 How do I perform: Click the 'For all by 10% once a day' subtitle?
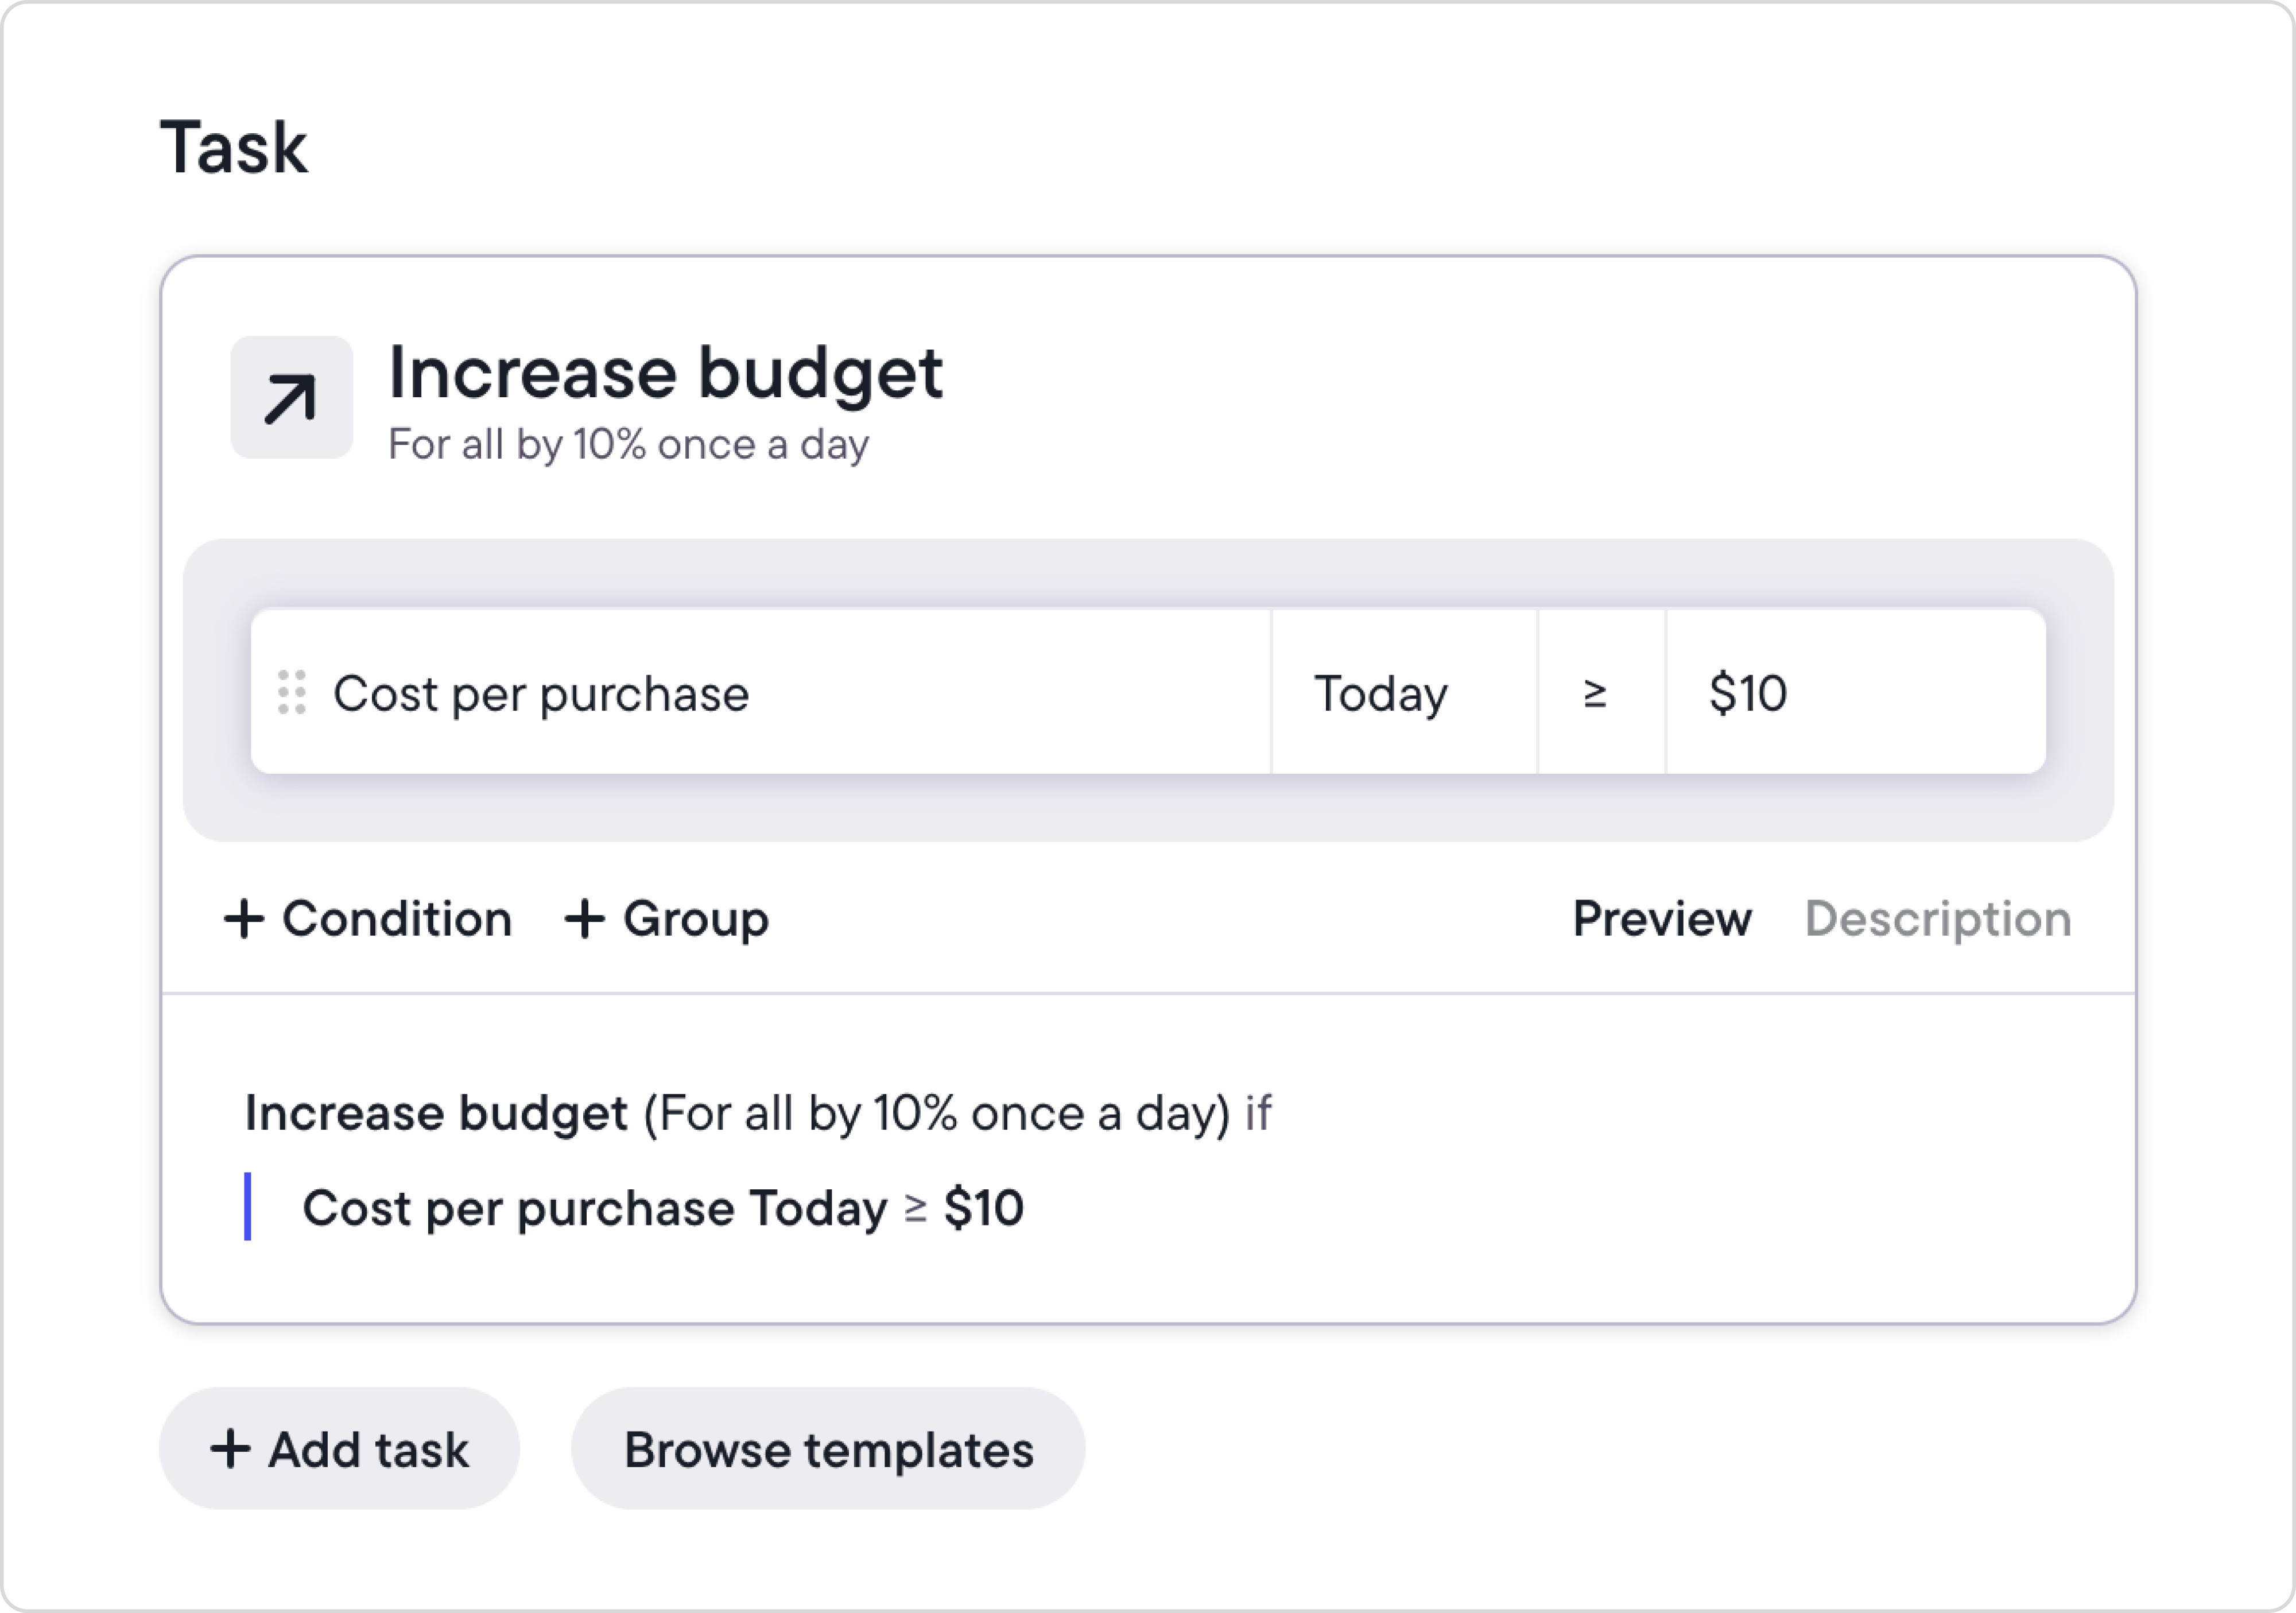click(628, 445)
